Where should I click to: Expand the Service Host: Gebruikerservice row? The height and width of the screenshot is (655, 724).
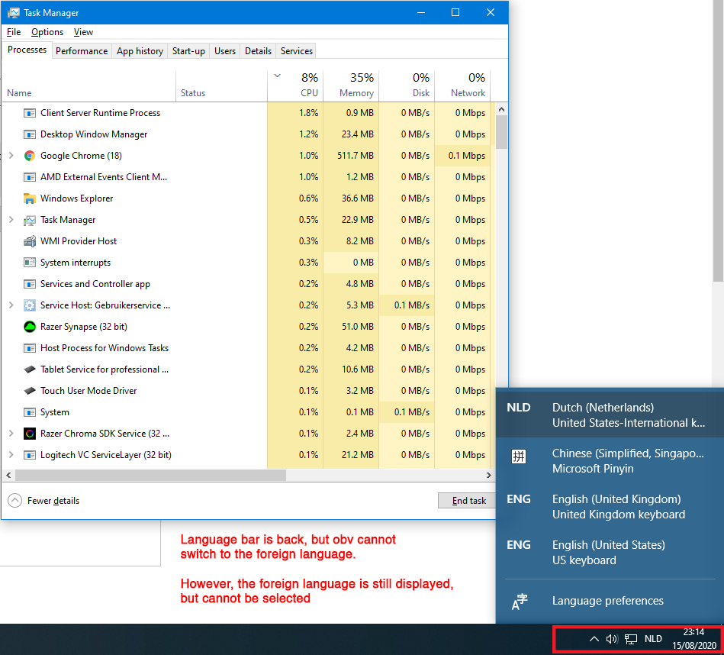(x=11, y=305)
